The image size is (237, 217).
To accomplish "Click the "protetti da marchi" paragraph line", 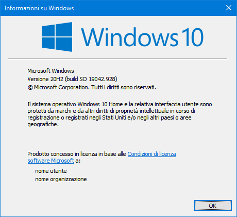I will (x=111, y=111).
